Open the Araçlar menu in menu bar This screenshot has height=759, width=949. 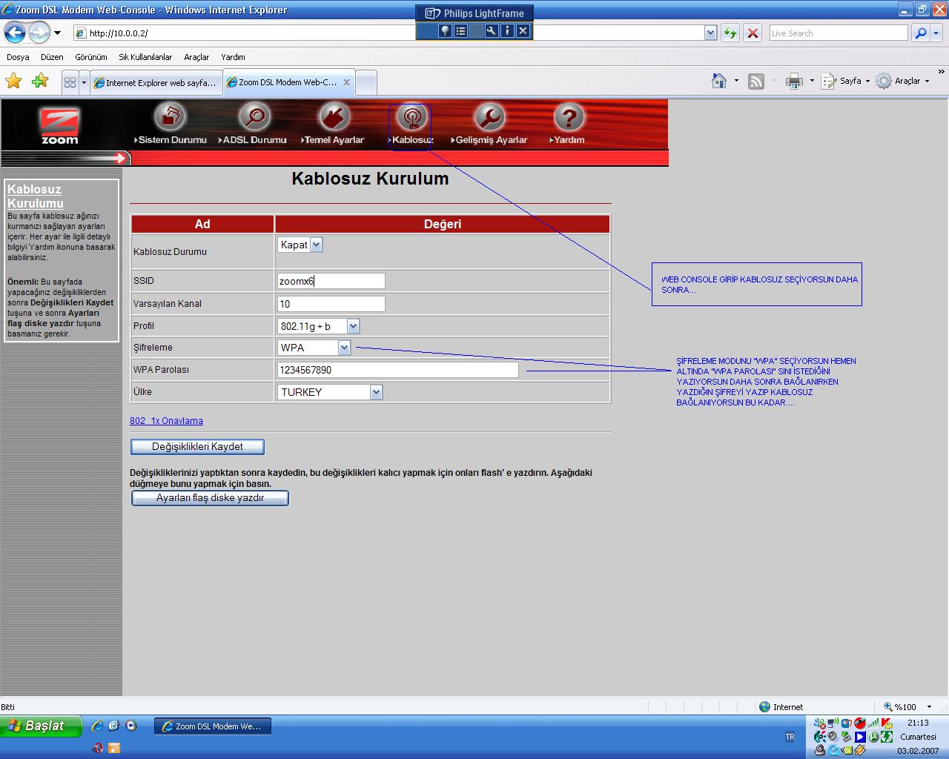(196, 57)
